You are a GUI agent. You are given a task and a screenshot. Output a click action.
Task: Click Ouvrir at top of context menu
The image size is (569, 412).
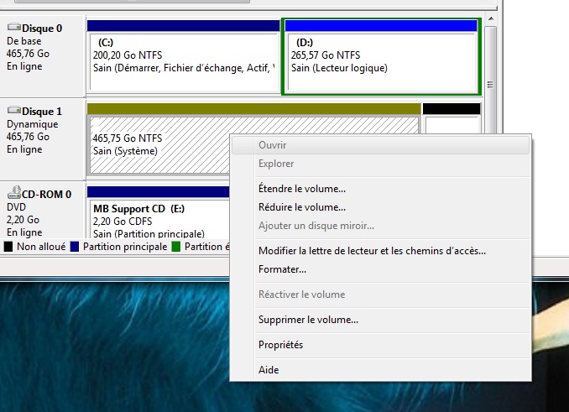[273, 145]
